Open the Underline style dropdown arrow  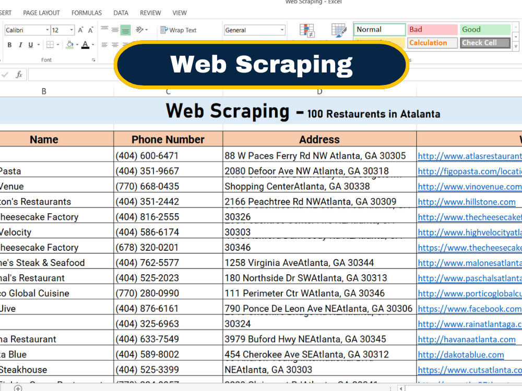click(x=39, y=44)
